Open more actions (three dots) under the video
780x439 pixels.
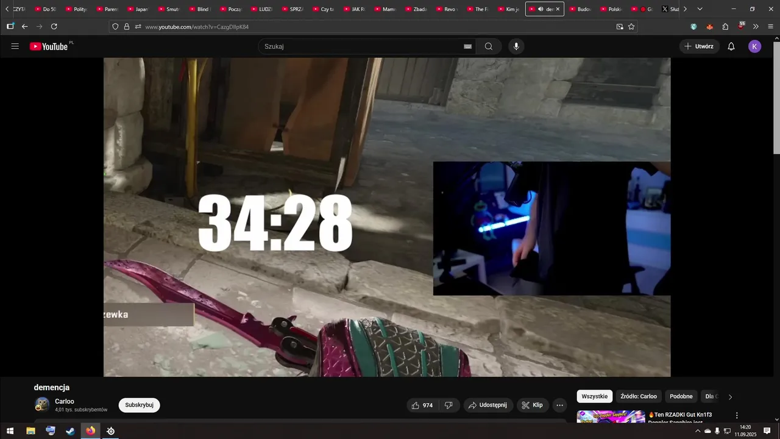(x=560, y=405)
